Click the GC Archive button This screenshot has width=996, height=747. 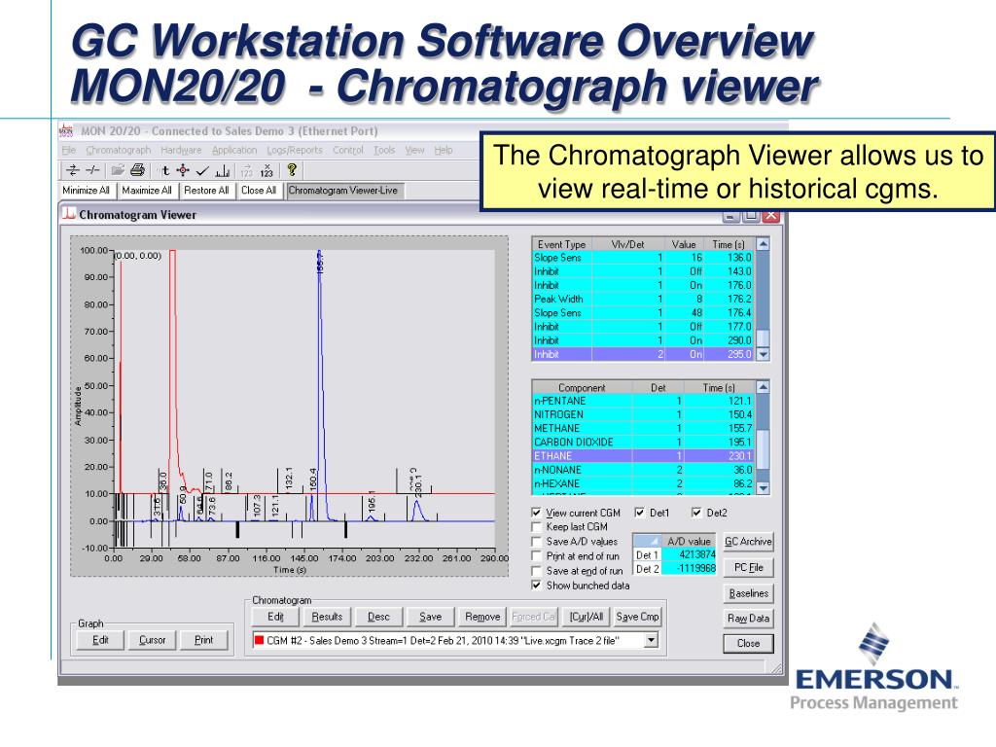(x=748, y=542)
